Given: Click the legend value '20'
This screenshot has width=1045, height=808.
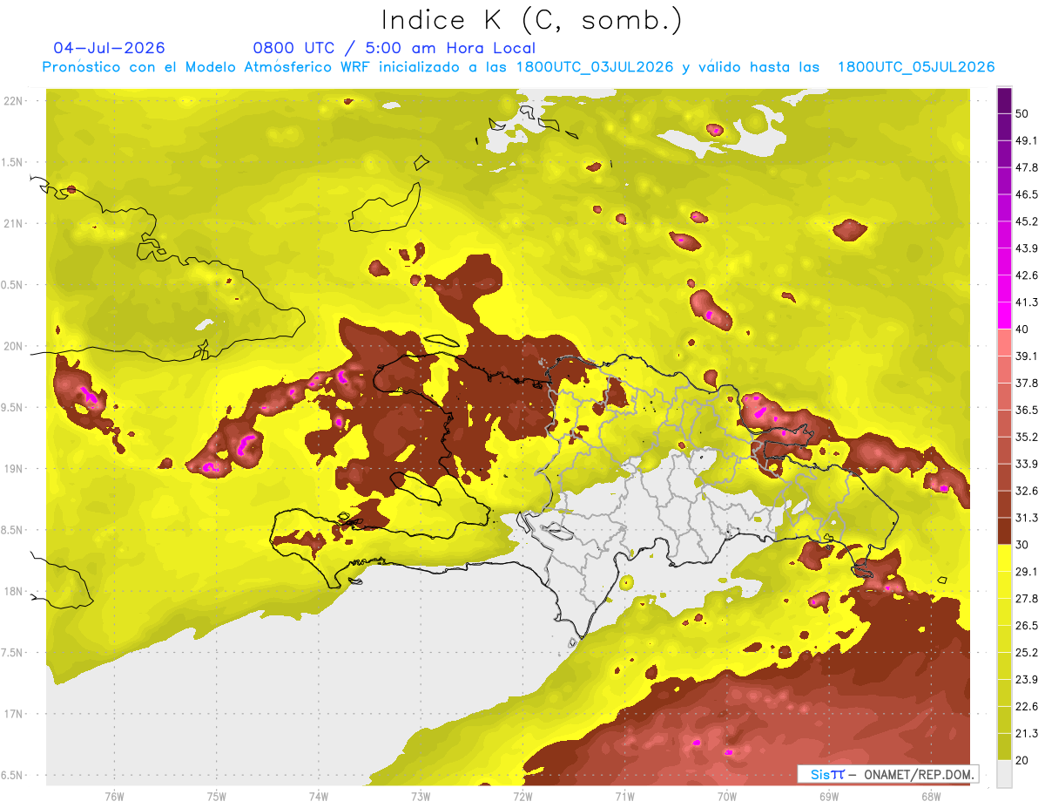Looking at the screenshot, I should point(1022,760).
